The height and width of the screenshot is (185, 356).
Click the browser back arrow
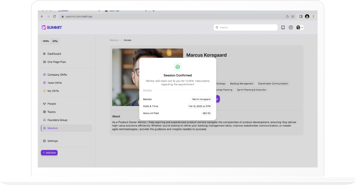(42, 16)
